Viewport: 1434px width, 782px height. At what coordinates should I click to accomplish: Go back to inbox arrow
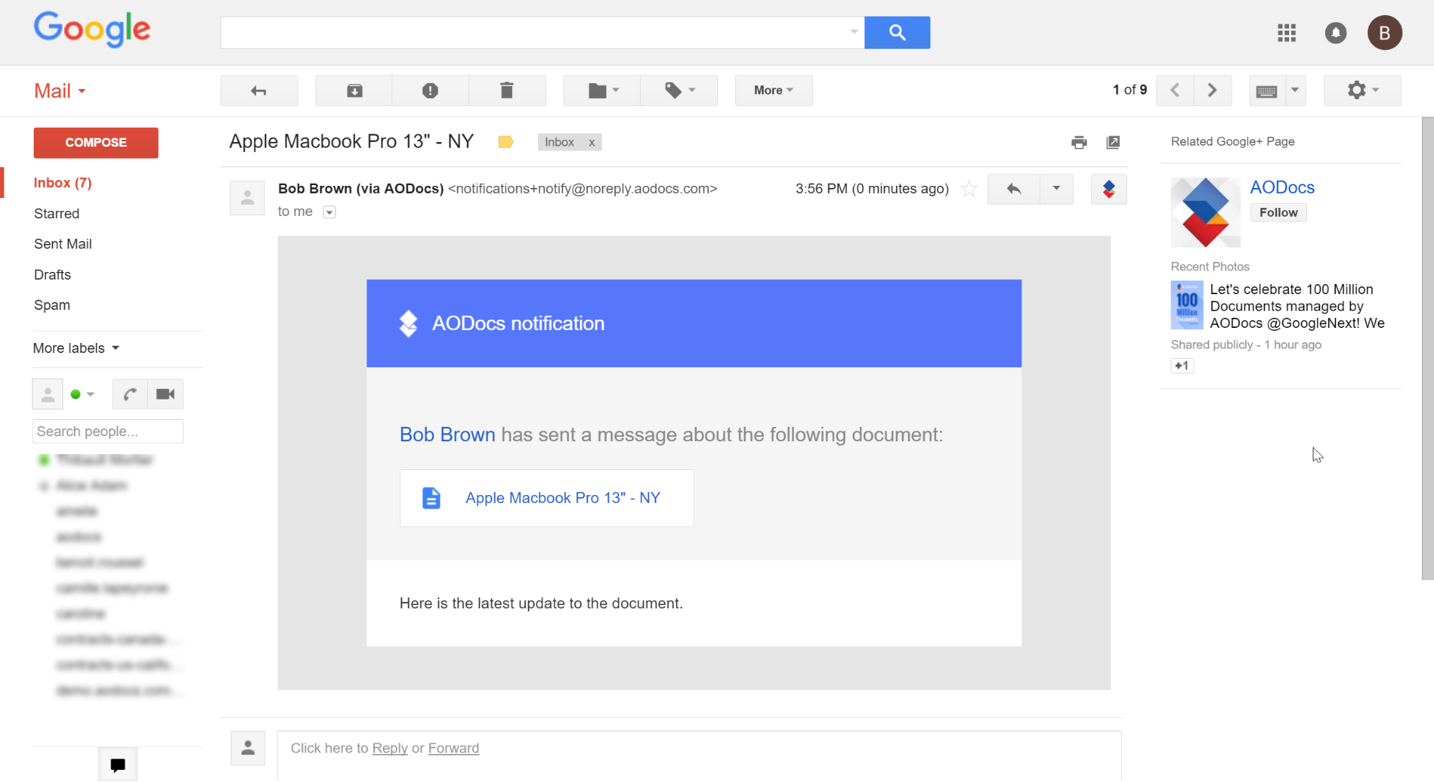[x=259, y=90]
